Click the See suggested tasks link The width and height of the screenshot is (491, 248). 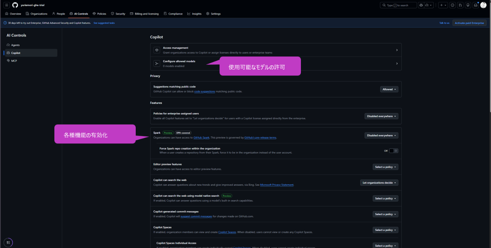[x=104, y=23]
